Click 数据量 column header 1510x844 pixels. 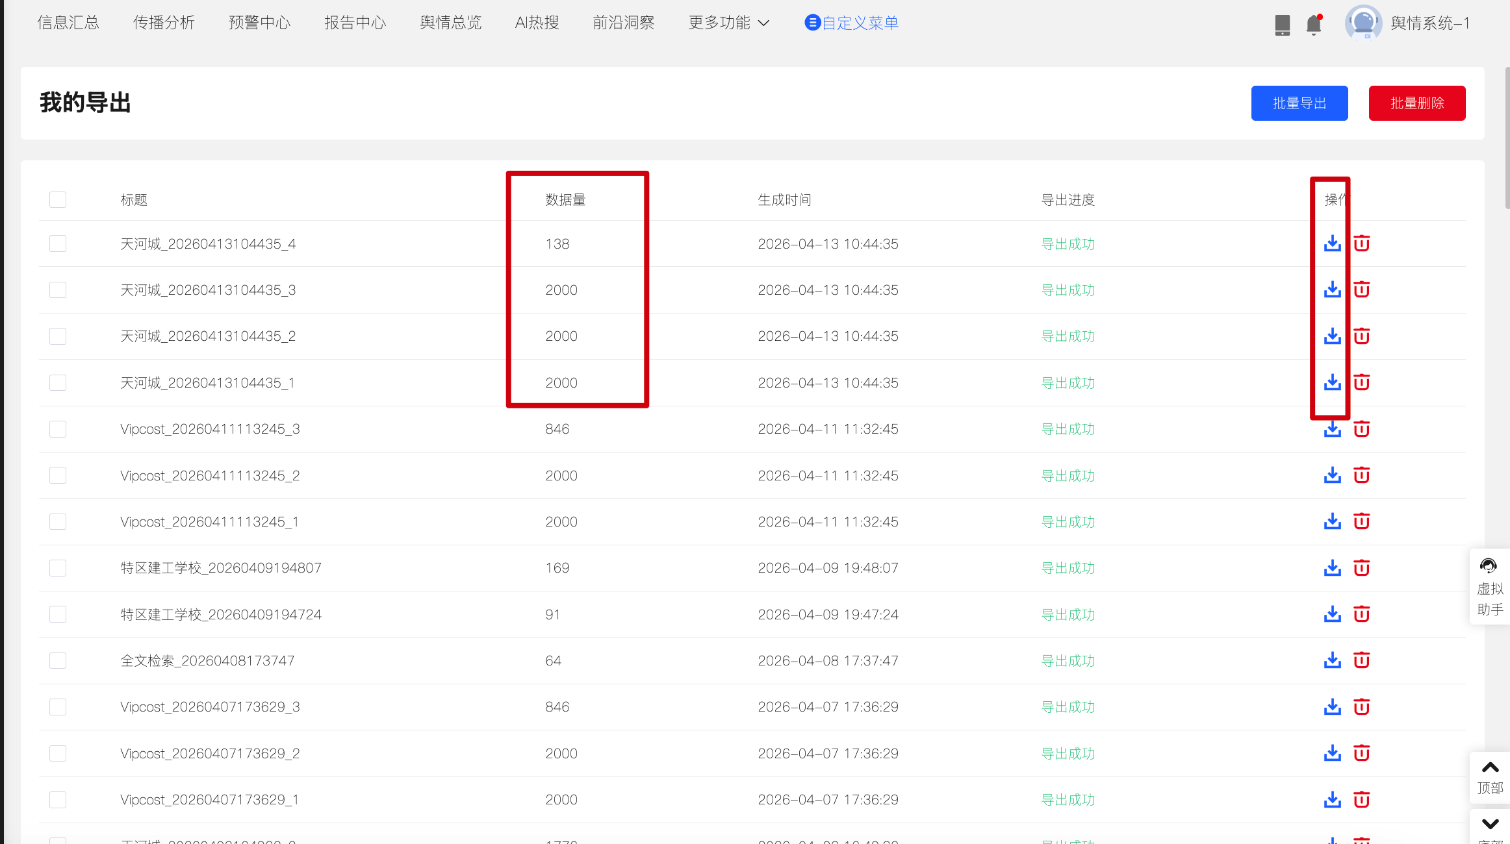click(565, 199)
